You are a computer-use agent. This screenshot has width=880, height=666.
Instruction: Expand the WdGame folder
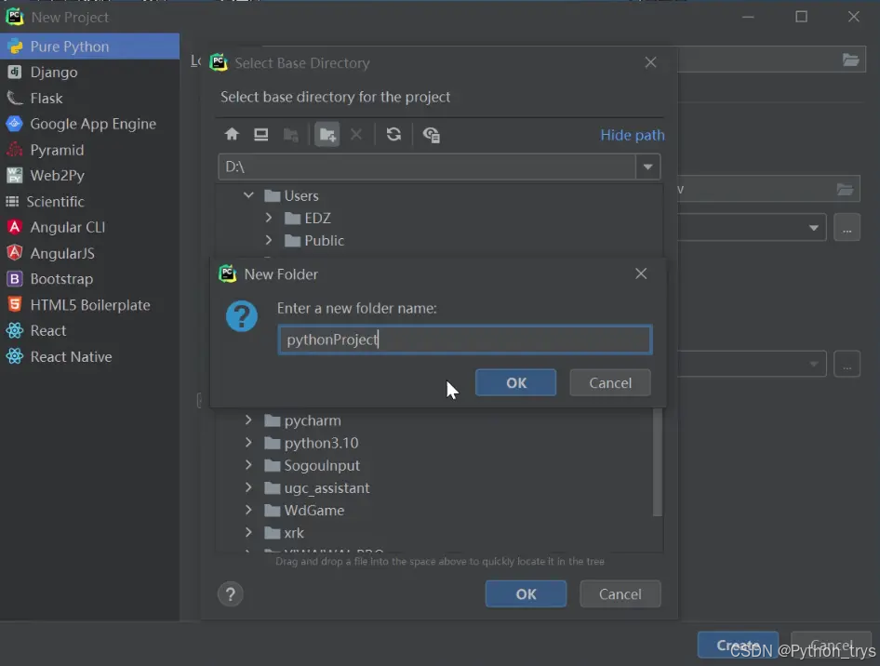[x=248, y=510]
